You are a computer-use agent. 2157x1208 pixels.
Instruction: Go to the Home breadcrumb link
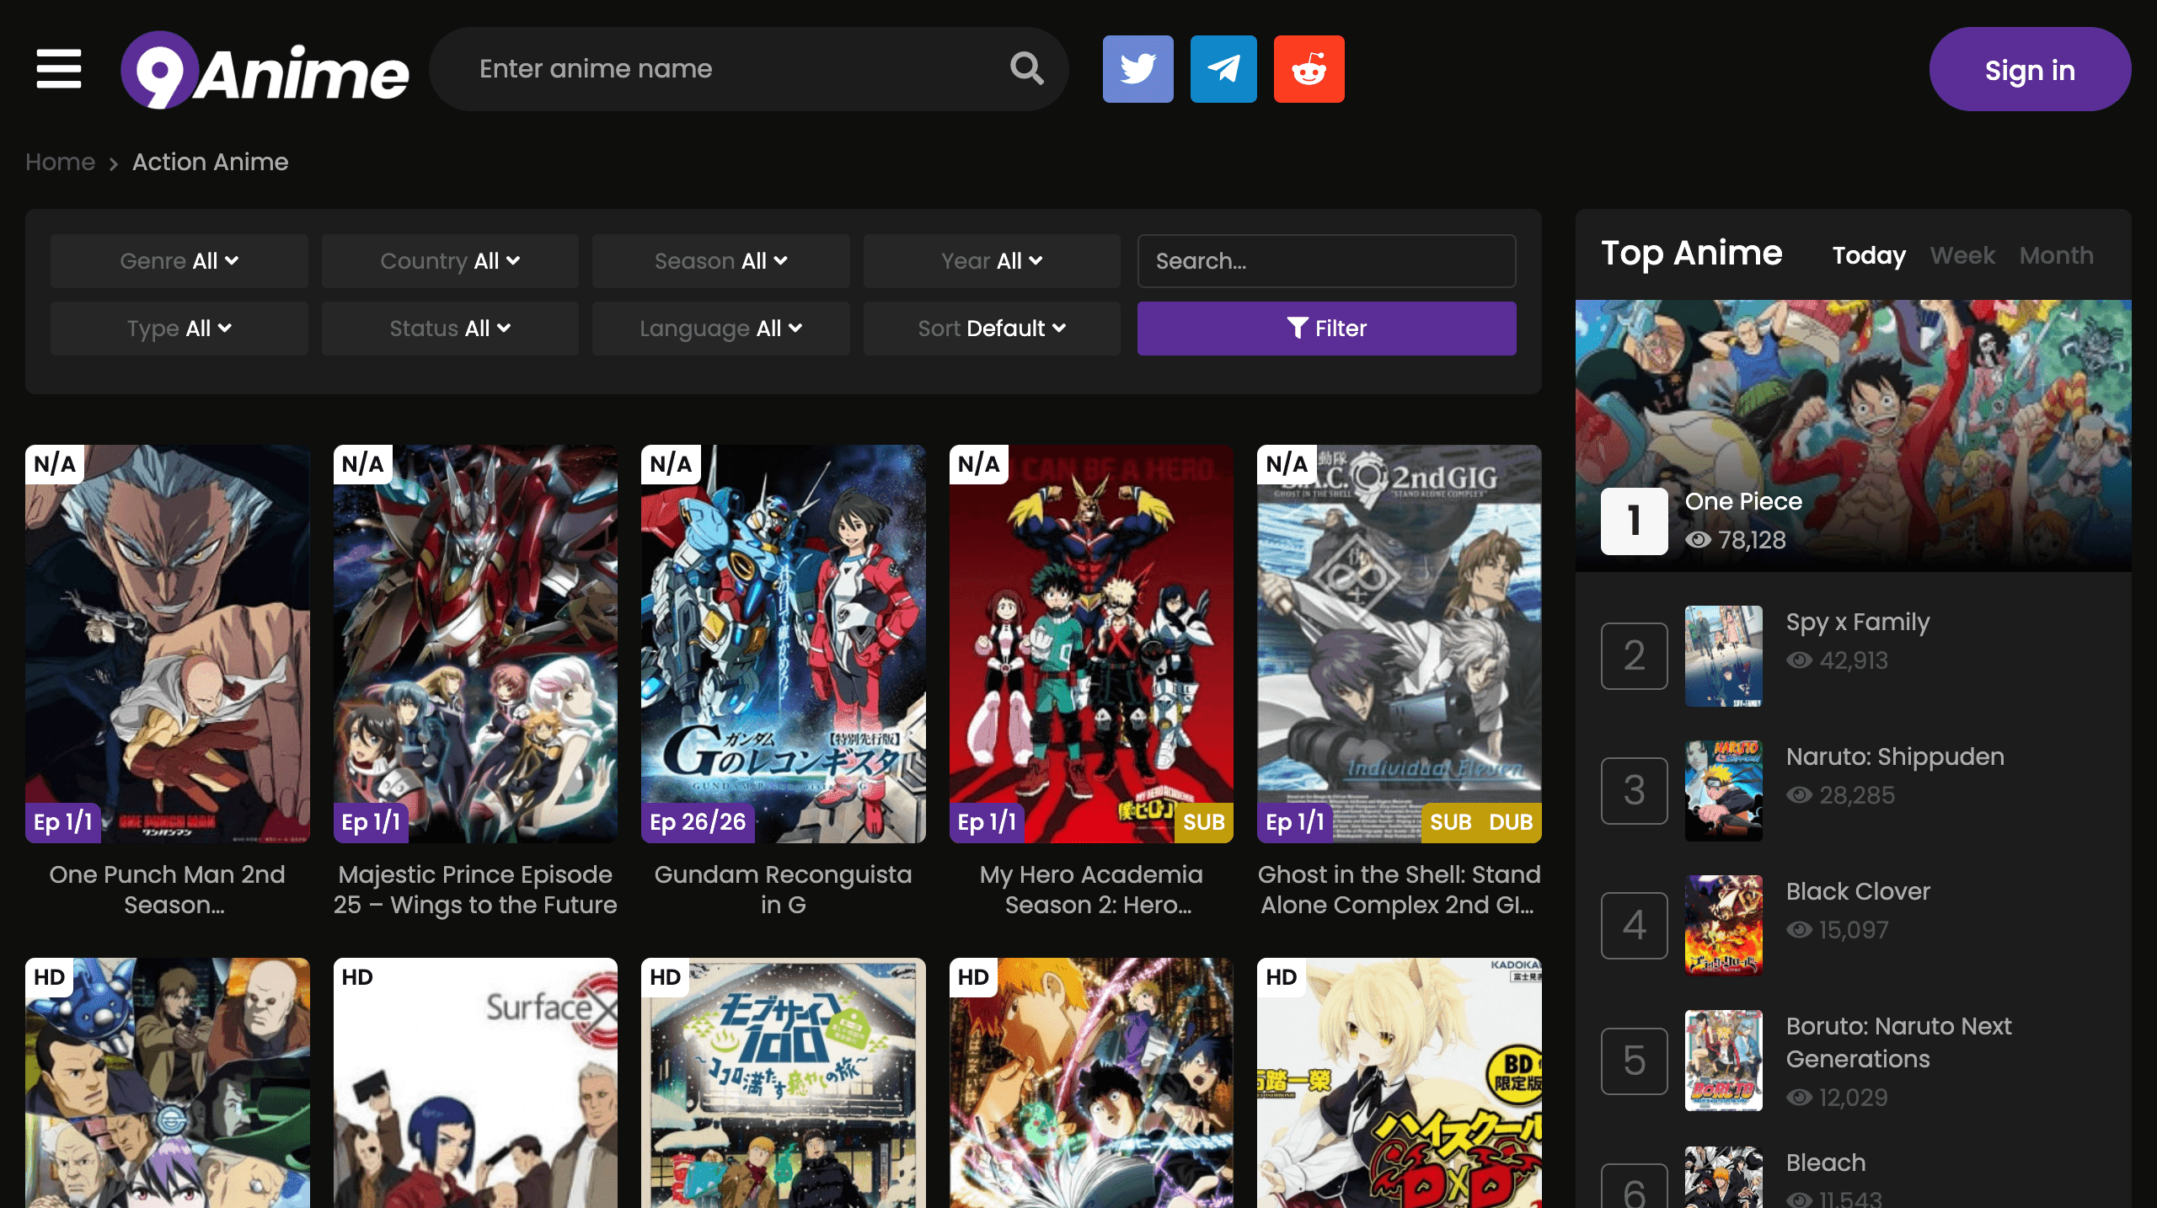[x=60, y=162]
